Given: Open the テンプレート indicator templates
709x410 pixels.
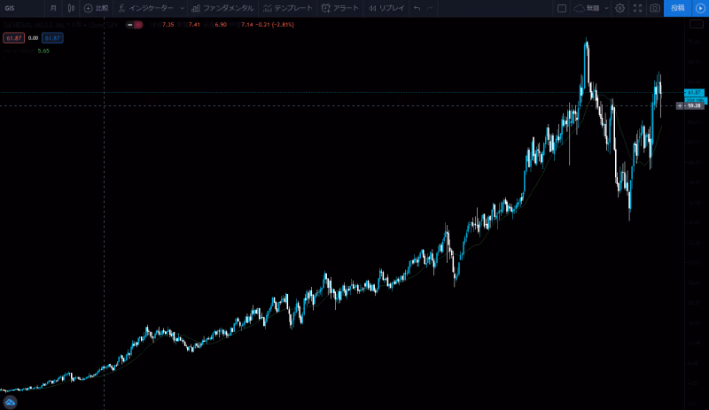Looking at the screenshot, I should coord(287,8).
